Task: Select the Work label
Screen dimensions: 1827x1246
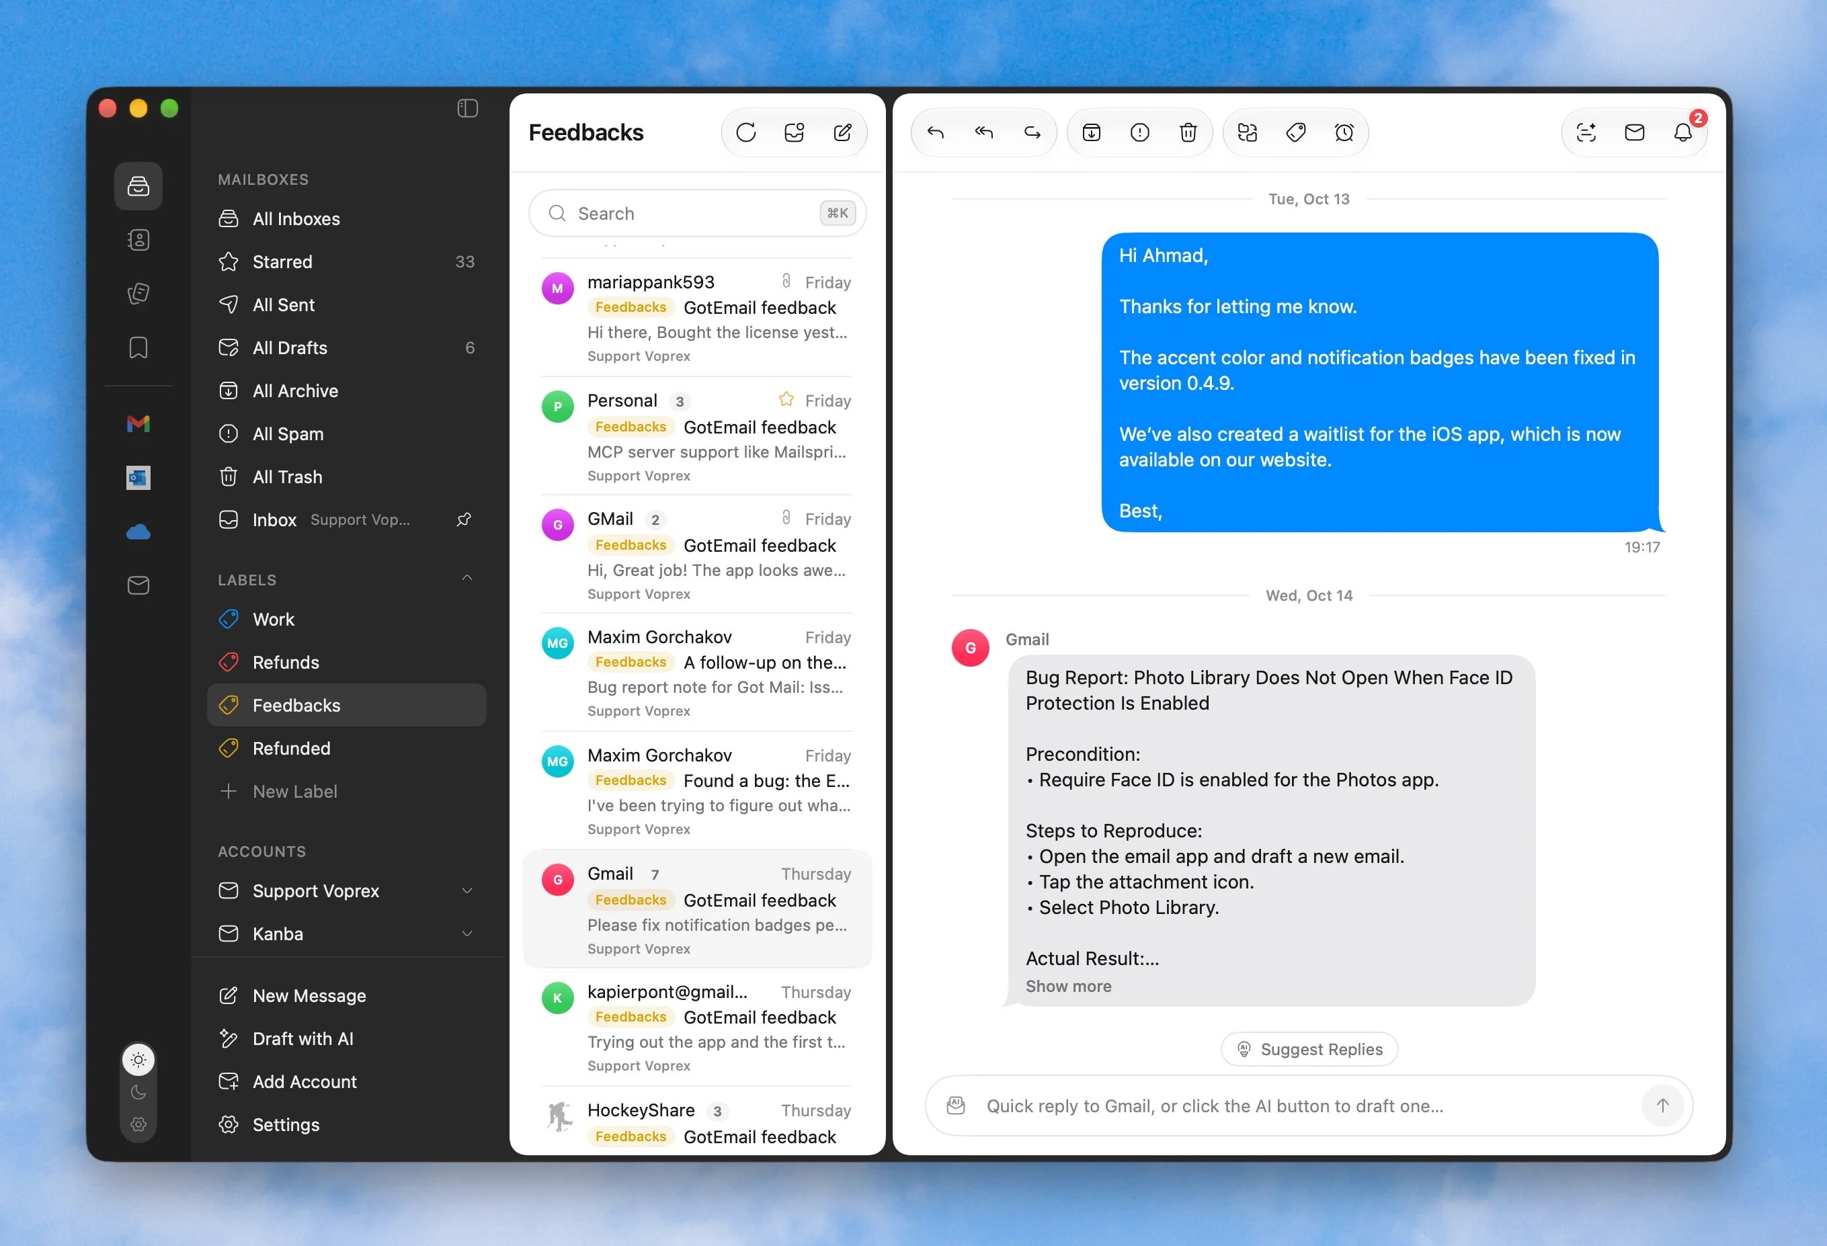Action: (x=347, y=620)
